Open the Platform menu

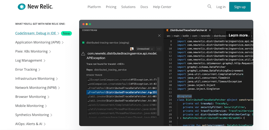pos(94,7)
